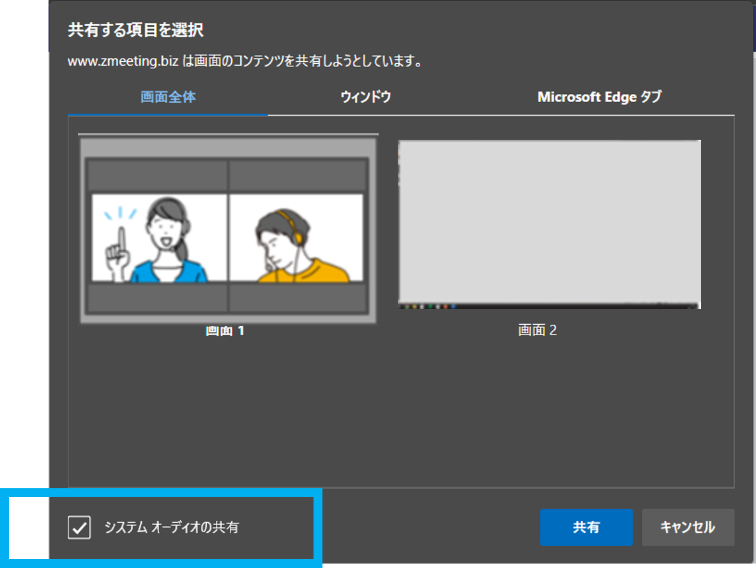
Task: Click the gray top-left tile in 画面 1 preview
Action: [156, 175]
